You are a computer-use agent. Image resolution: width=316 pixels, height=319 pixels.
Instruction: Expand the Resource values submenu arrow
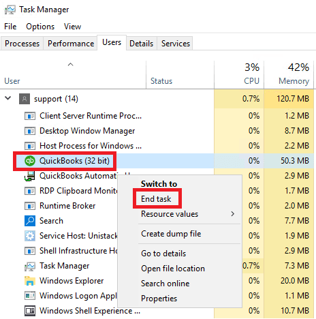(233, 214)
